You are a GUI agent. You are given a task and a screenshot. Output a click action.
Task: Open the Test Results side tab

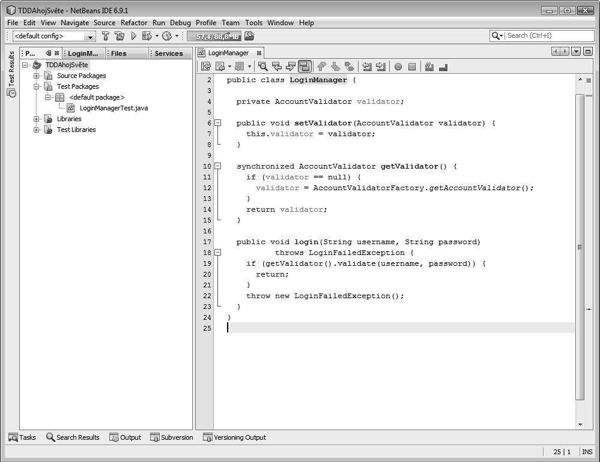point(11,74)
